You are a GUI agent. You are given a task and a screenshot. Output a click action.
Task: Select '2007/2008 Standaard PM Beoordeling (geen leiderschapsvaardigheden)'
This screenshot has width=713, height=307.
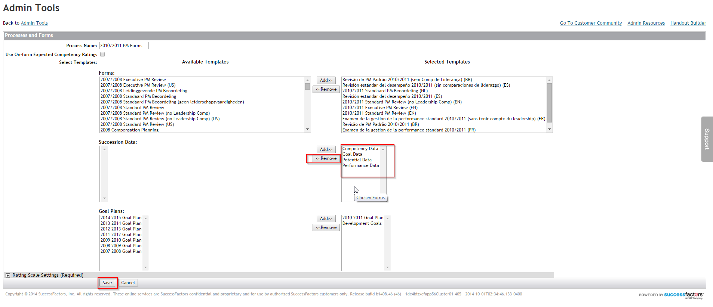[202, 102]
